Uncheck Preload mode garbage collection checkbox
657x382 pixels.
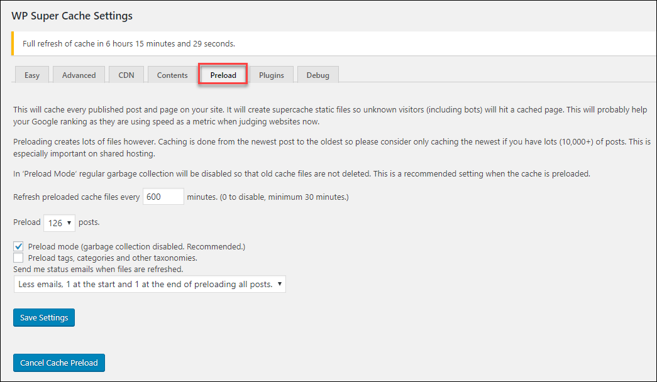[x=18, y=246]
